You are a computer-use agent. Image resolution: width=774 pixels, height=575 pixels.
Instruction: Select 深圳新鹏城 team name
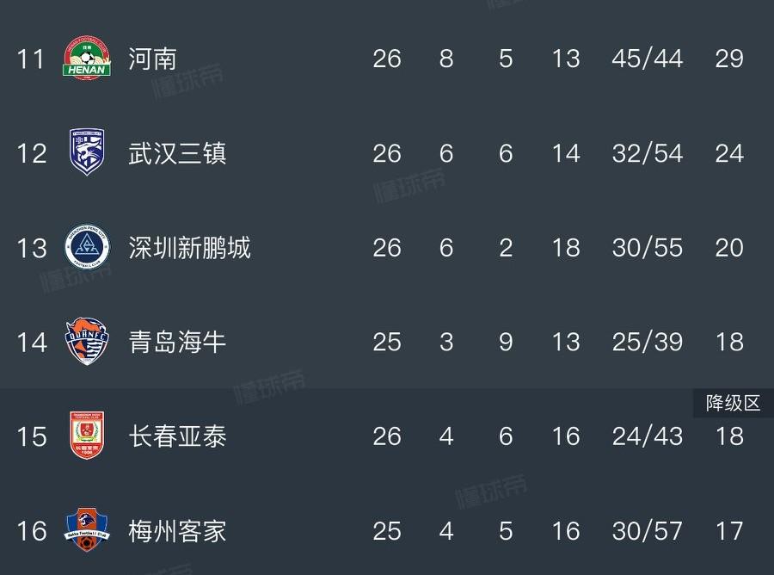[x=189, y=248]
